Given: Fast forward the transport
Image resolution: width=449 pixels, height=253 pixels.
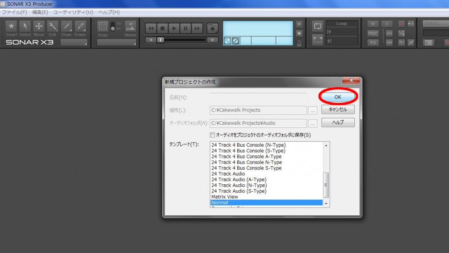Looking at the screenshot, I should click(x=197, y=28).
